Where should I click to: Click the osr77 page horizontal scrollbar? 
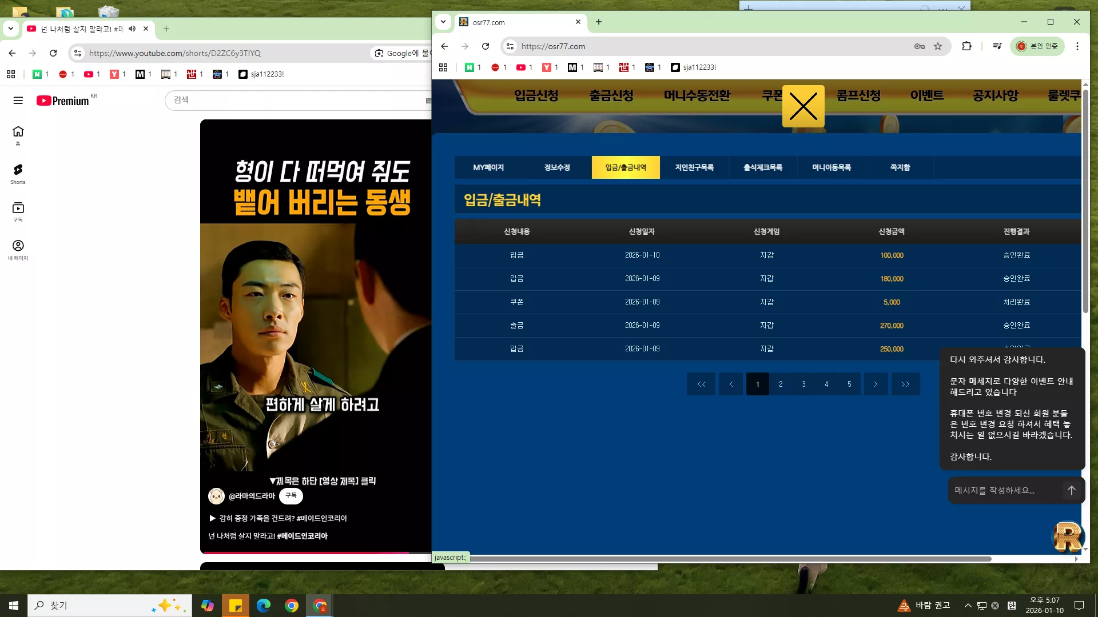pos(730,559)
